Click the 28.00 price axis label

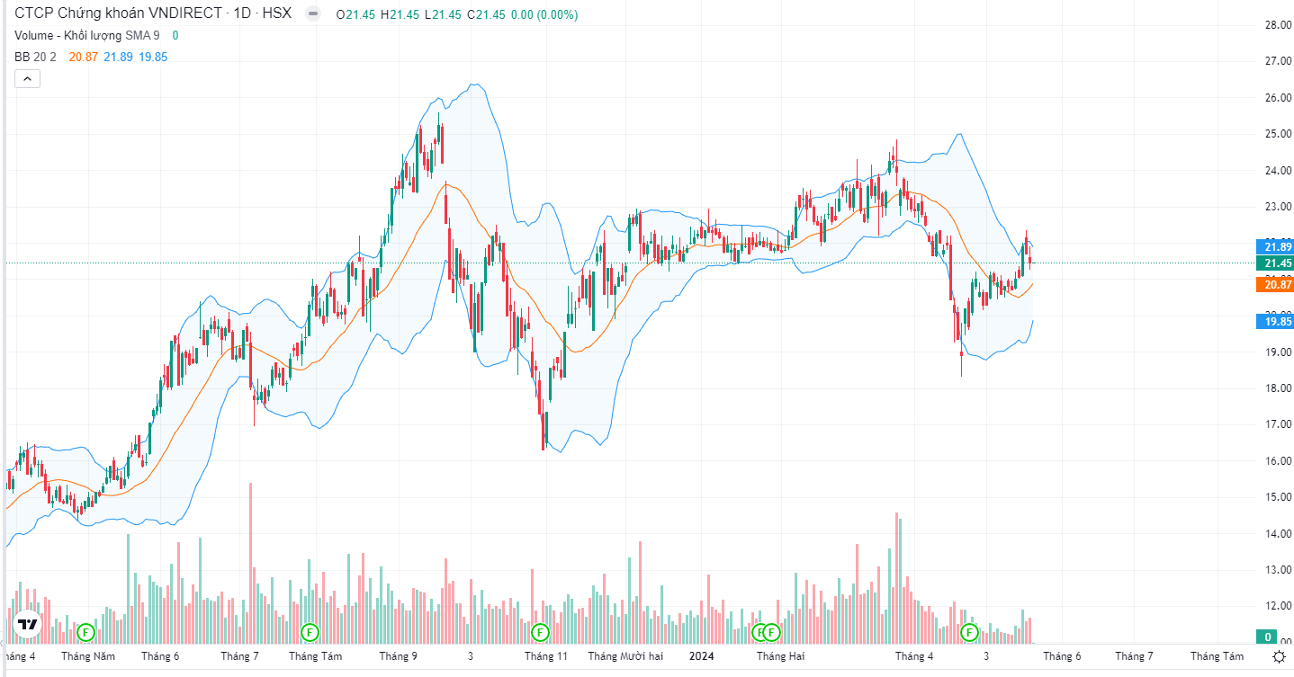pos(1278,25)
